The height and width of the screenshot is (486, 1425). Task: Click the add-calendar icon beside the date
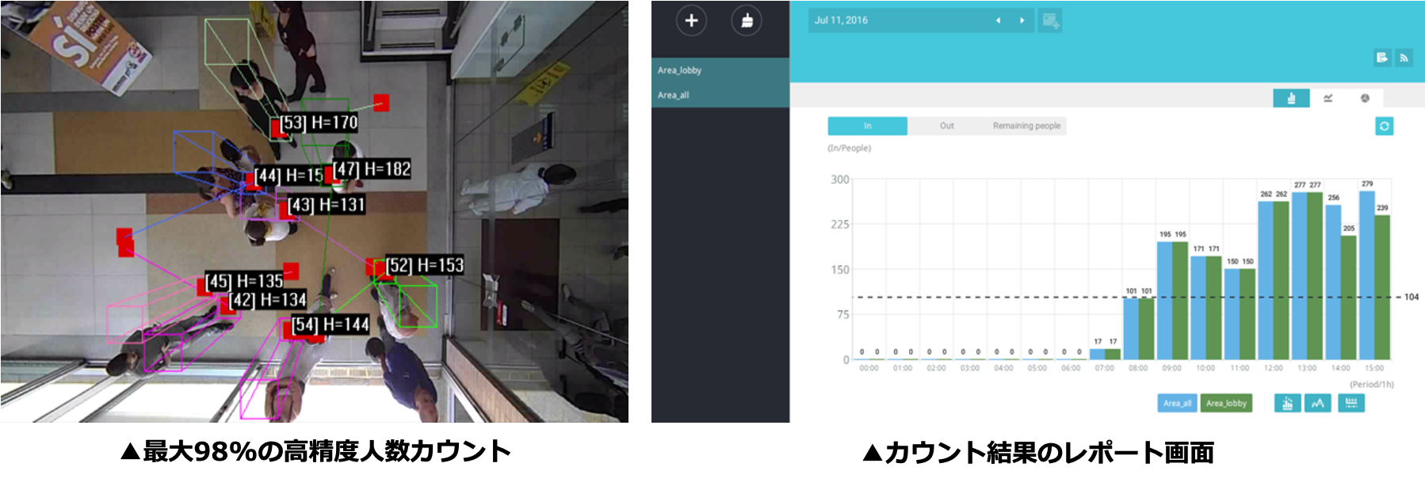click(x=1050, y=21)
